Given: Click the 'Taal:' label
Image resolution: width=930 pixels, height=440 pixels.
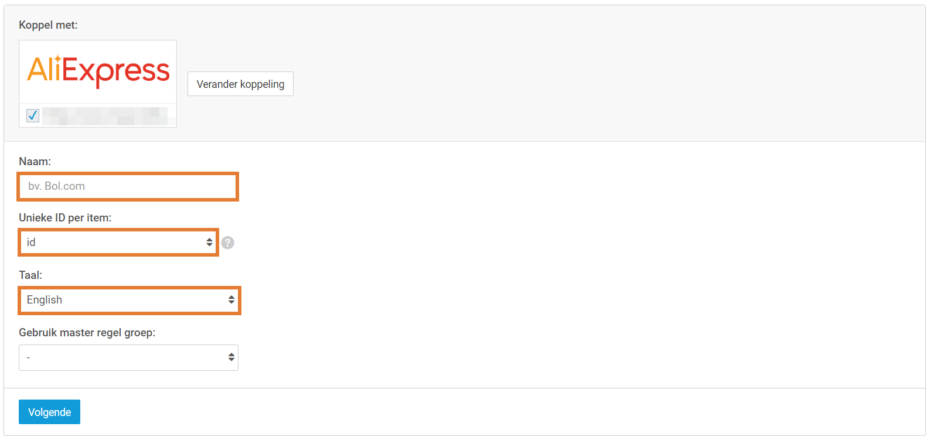Looking at the screenshot, I should [x=30, y=275].
